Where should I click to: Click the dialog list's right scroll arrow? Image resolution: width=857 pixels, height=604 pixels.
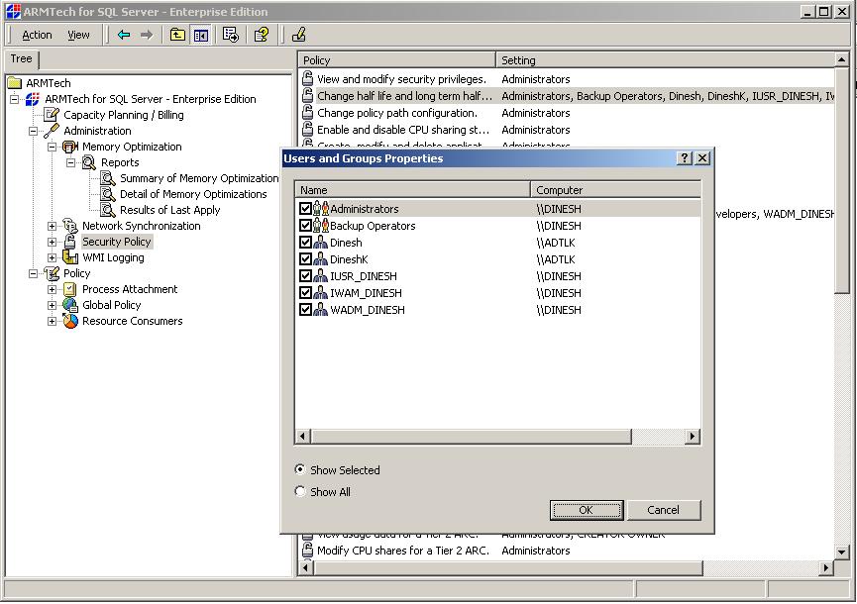693,436
